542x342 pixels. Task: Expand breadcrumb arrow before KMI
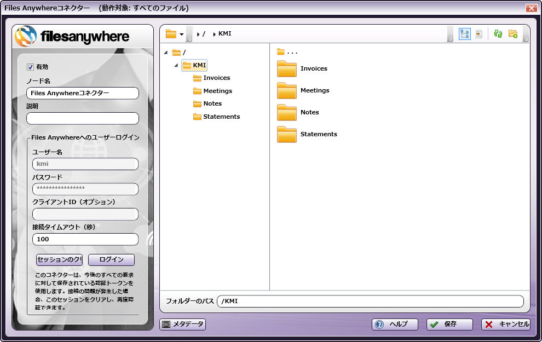pyautogui.click(x=214, y=34)
